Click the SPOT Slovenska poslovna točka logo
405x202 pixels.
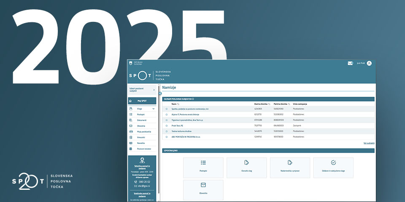[x=150, y=75]
